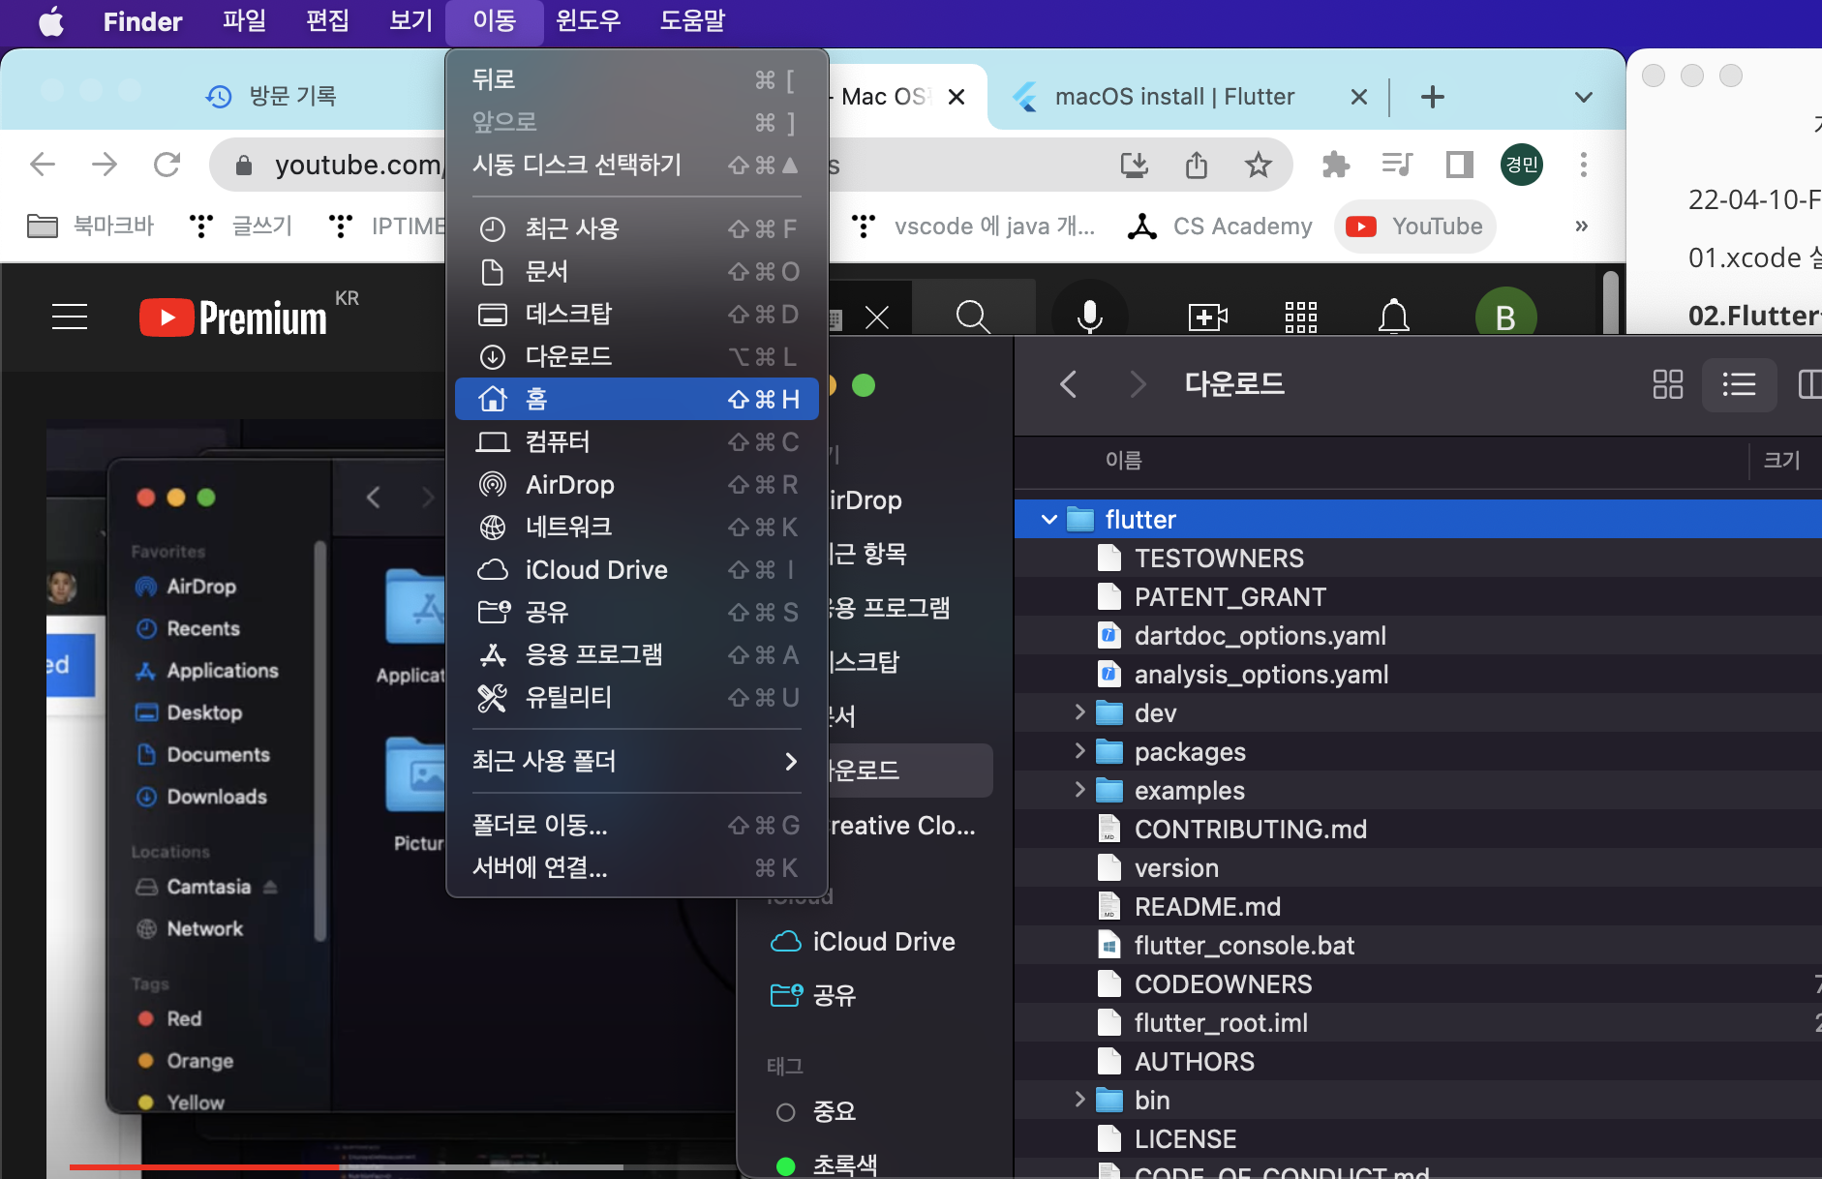
Task: Open the 북마크바 bookmarks folder
Action: coord(89,227)
